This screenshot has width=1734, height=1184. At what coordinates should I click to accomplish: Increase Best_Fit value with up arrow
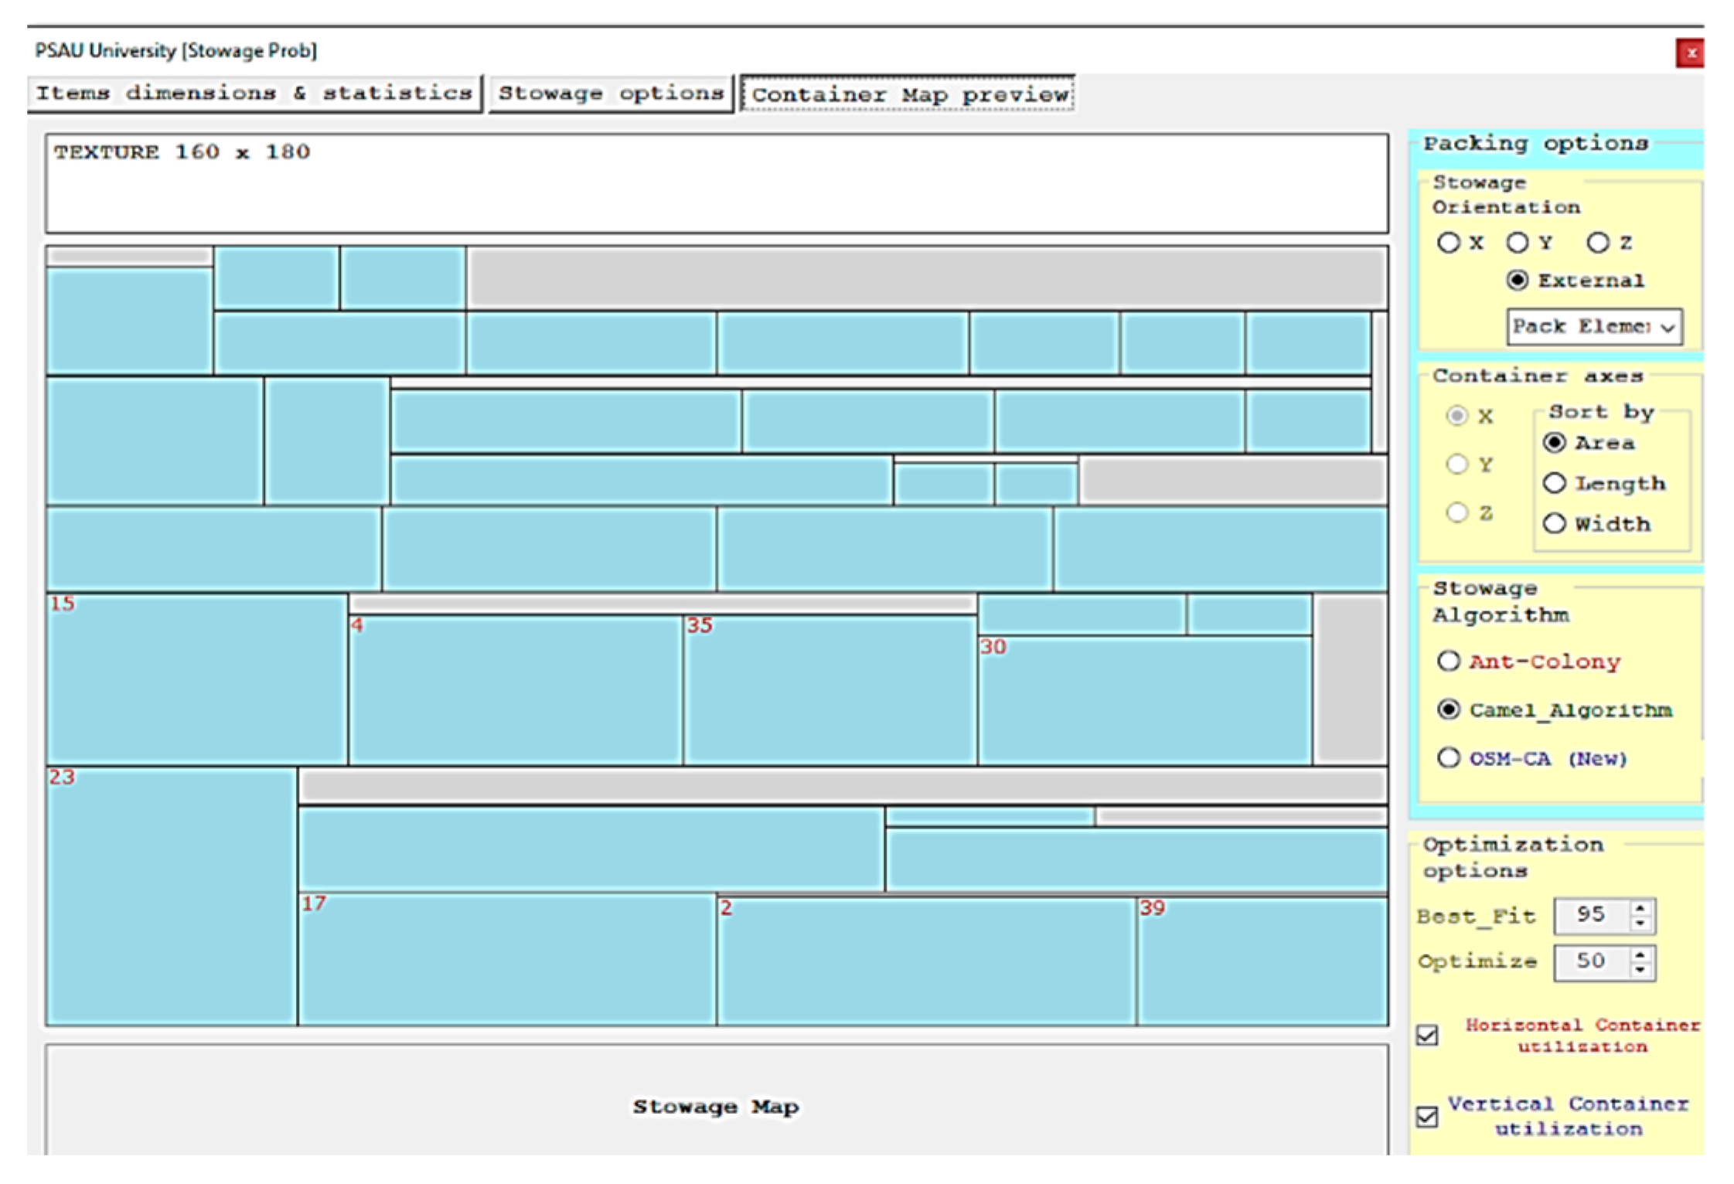[1640, 908]
